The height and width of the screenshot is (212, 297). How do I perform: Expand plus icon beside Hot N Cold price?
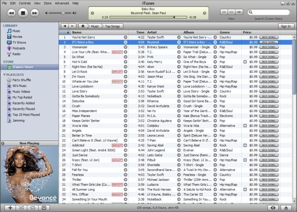pos(245,62)
